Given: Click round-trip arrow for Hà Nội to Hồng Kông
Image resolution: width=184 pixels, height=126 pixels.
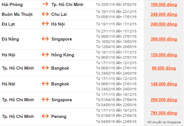Looking at the screenshot, I should (45, 55).
